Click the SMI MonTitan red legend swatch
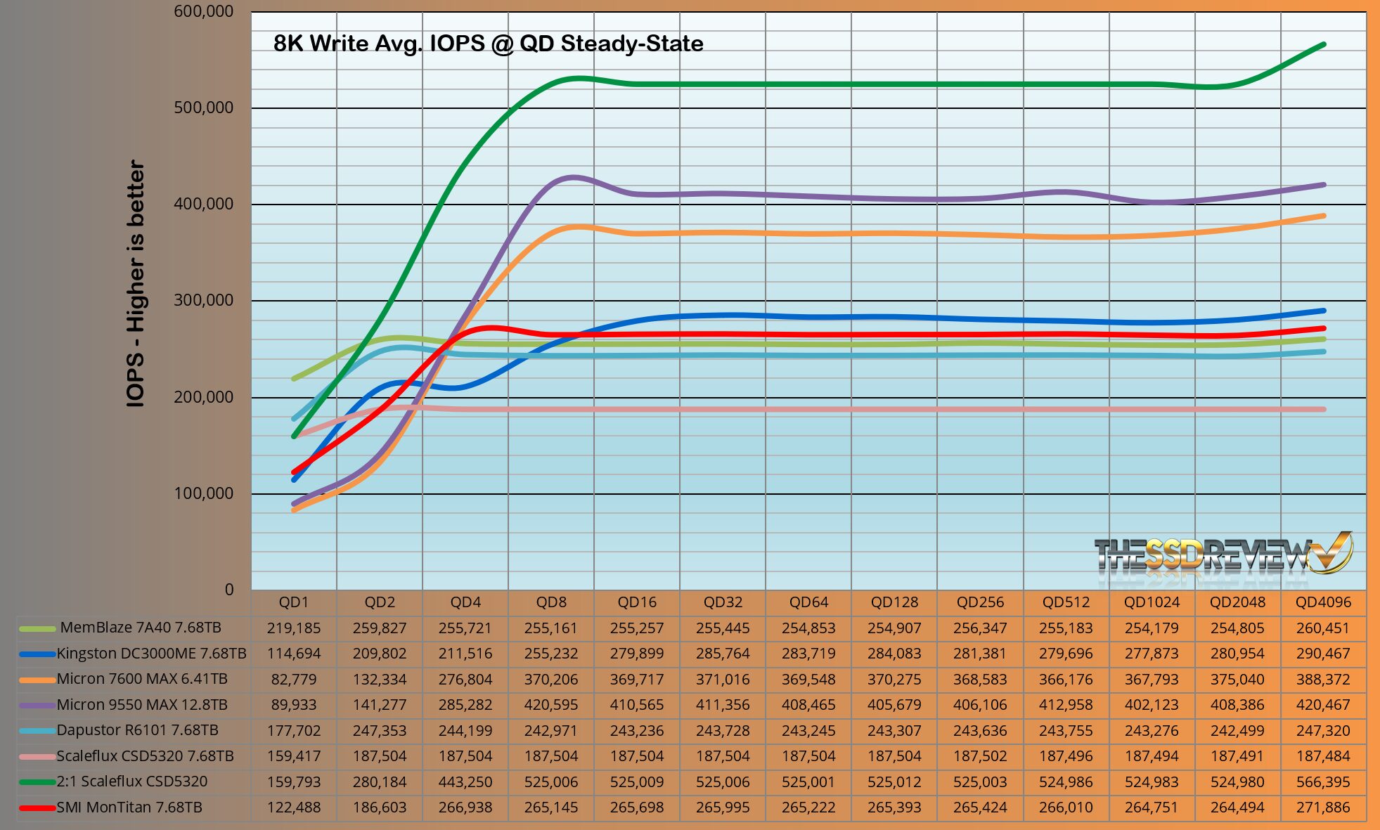 tap(37, 808)
